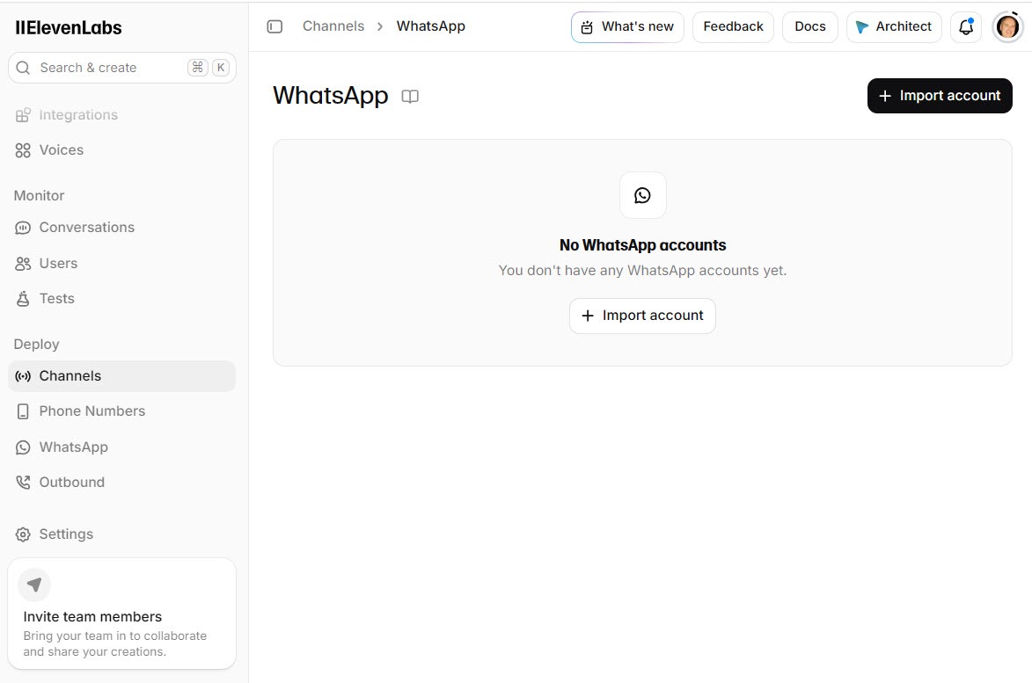The image size is (1032, 683).
Task: Click the Integrations puzzle icon
Action: click(23, 115)
